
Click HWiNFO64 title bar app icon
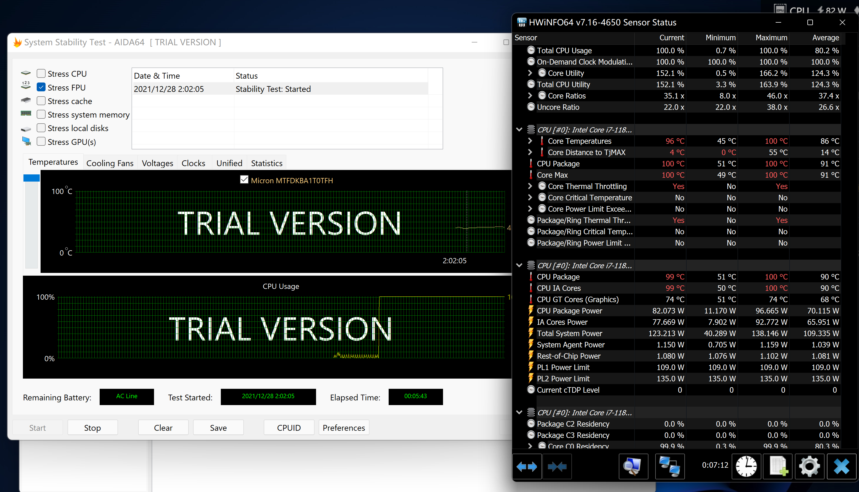[x=522, y=22]
